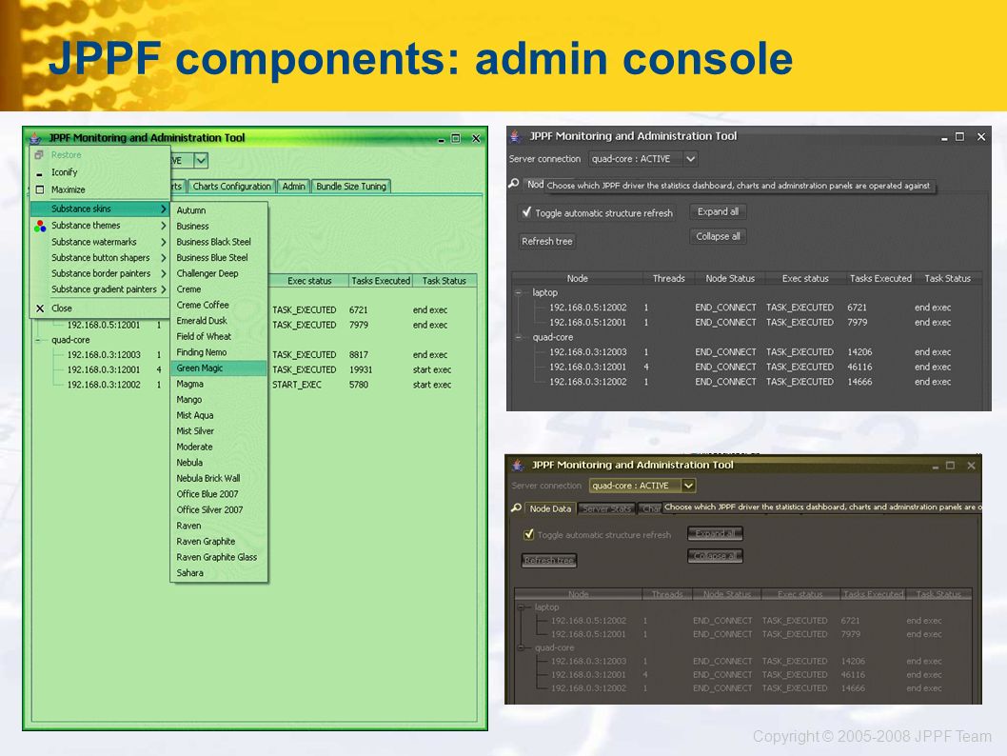Viewport: 1007px width, 756px height.
Task: Click the colored Substance themes icon
Action: pos(40,226)
